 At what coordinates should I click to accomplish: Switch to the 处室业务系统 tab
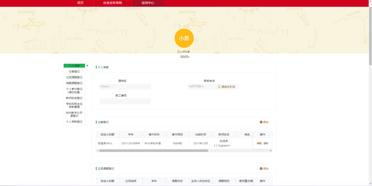(x=112, y=3)
